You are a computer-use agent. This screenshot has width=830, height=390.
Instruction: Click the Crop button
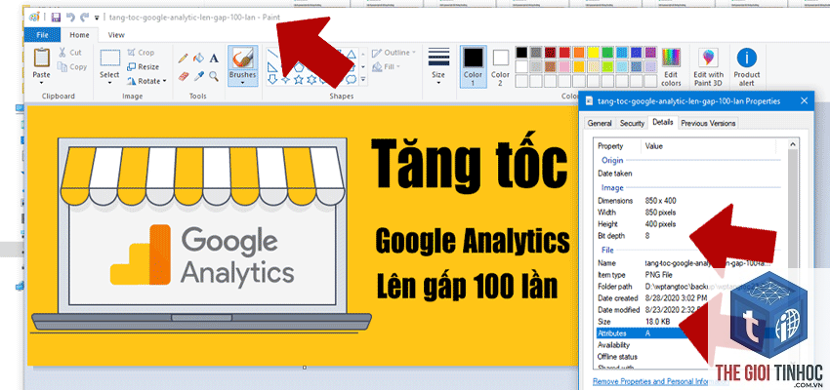coord(141,53)
